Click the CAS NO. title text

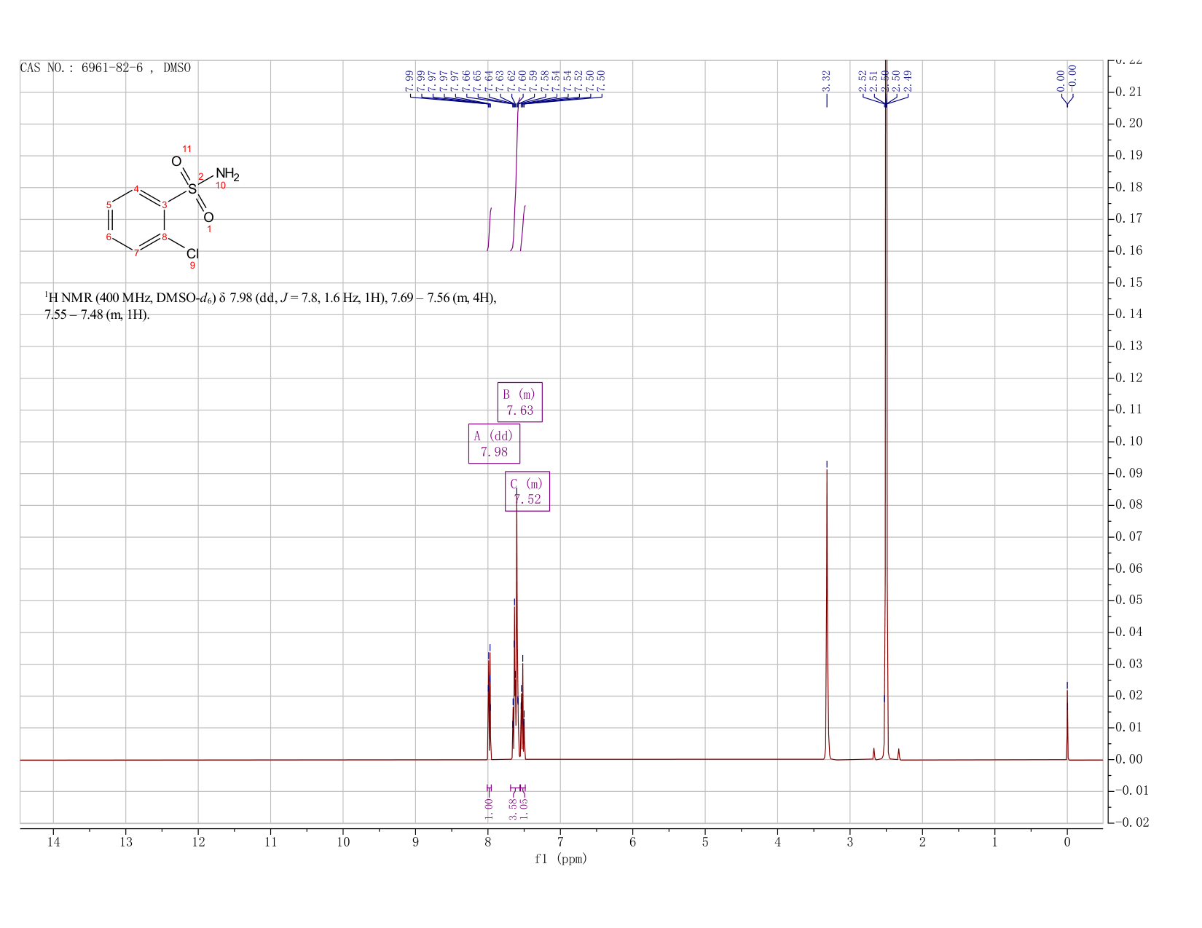tap(106, 68)
